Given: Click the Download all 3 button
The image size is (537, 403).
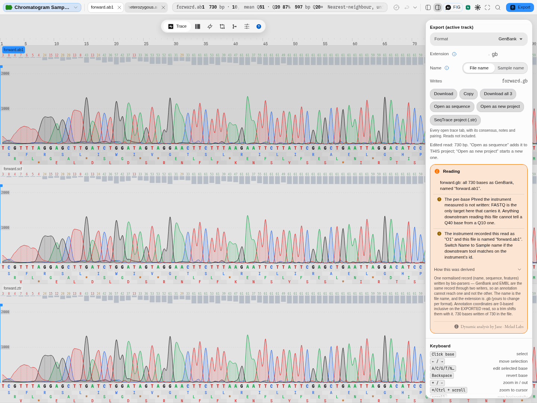Looking at the screenshot, I should tap(498, 94).
